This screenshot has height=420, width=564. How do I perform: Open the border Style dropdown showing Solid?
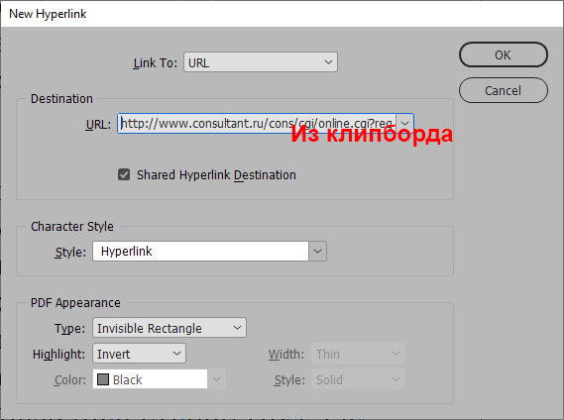(358, 379)
